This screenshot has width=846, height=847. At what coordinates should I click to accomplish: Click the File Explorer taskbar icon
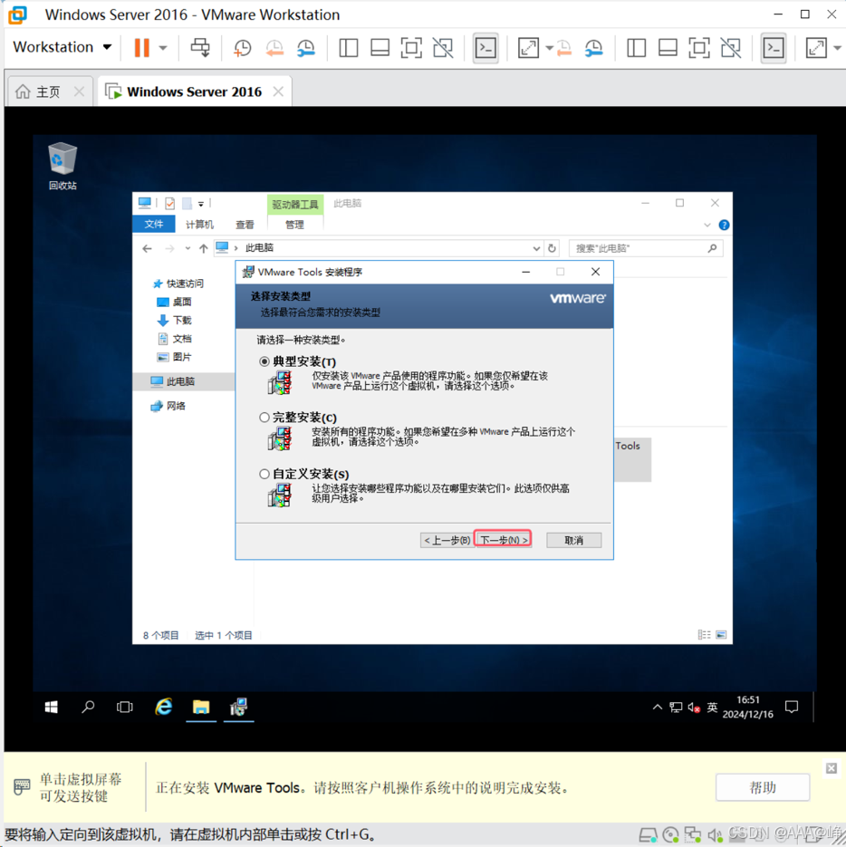tap(201, 707)
